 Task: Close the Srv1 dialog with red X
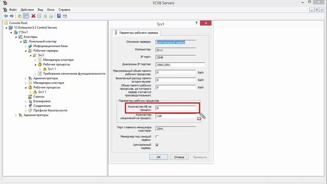[205, 23]
